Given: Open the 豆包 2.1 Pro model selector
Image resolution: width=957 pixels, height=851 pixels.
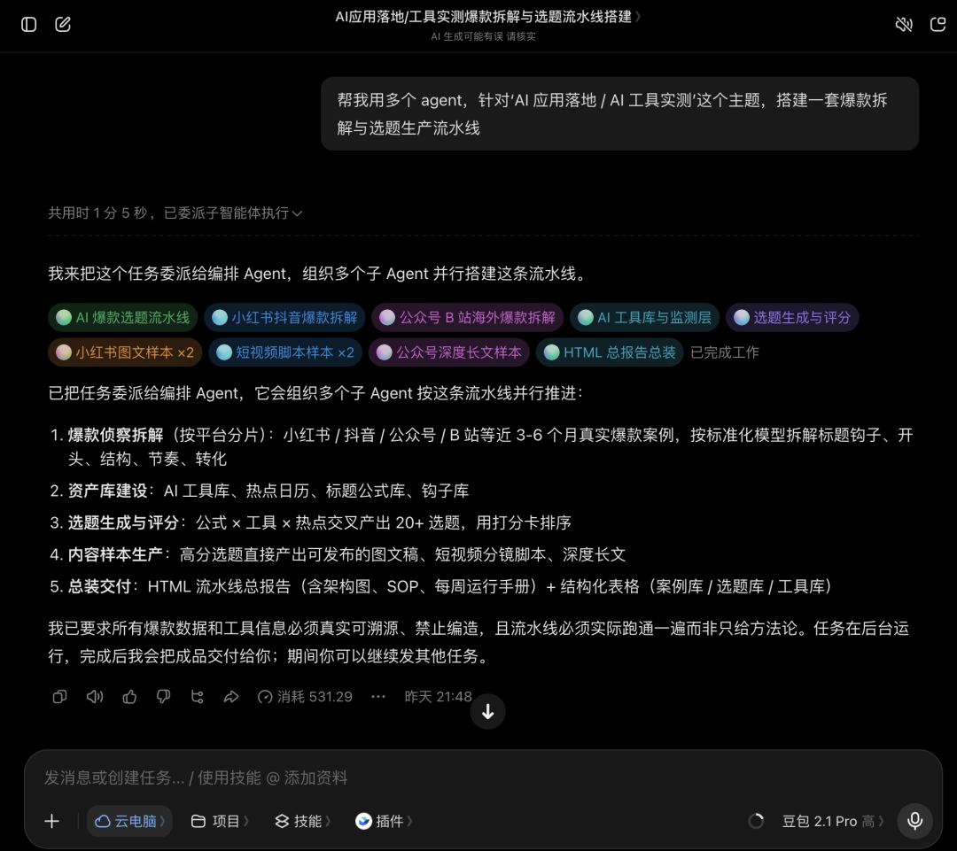Looking at the screenshot, I should click(833, 821).
